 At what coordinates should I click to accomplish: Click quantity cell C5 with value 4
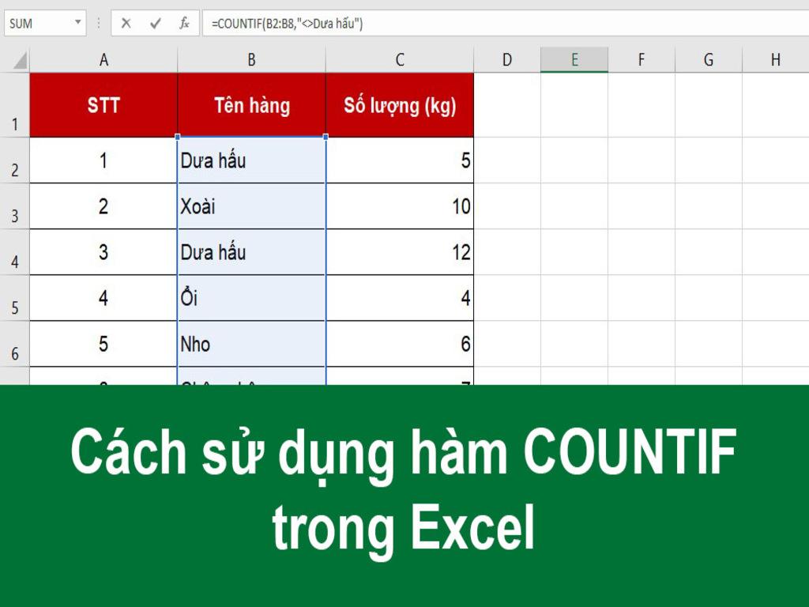click(400, 298)
